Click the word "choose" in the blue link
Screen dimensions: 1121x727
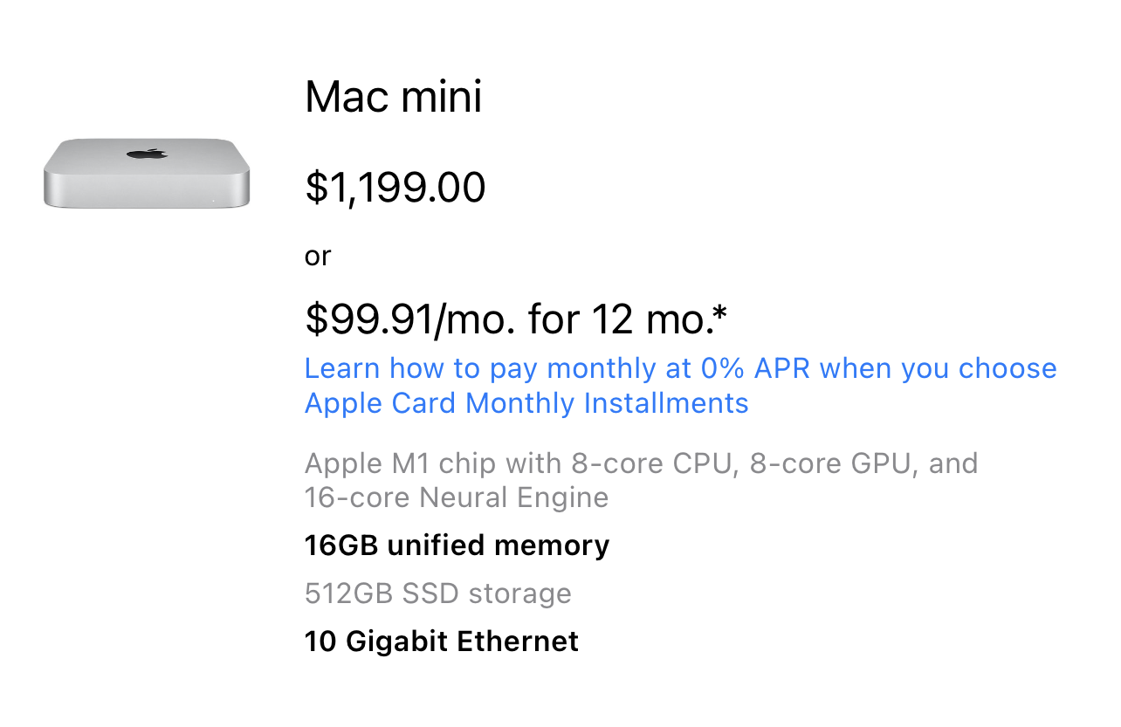click(x=1008, y=369)
